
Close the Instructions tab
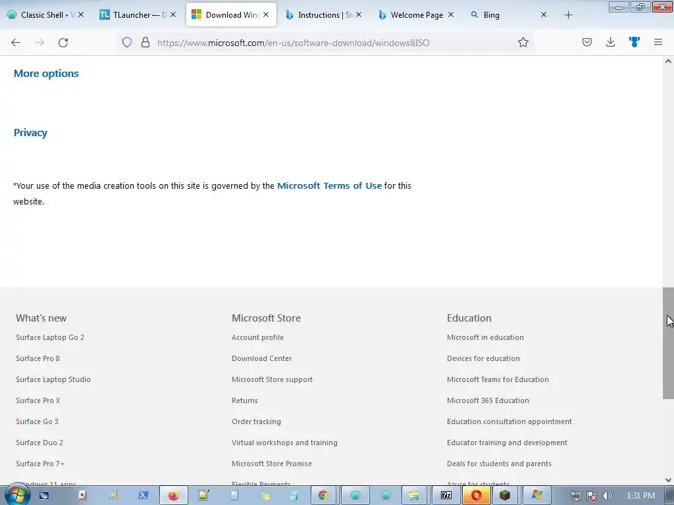pos(359,14)
